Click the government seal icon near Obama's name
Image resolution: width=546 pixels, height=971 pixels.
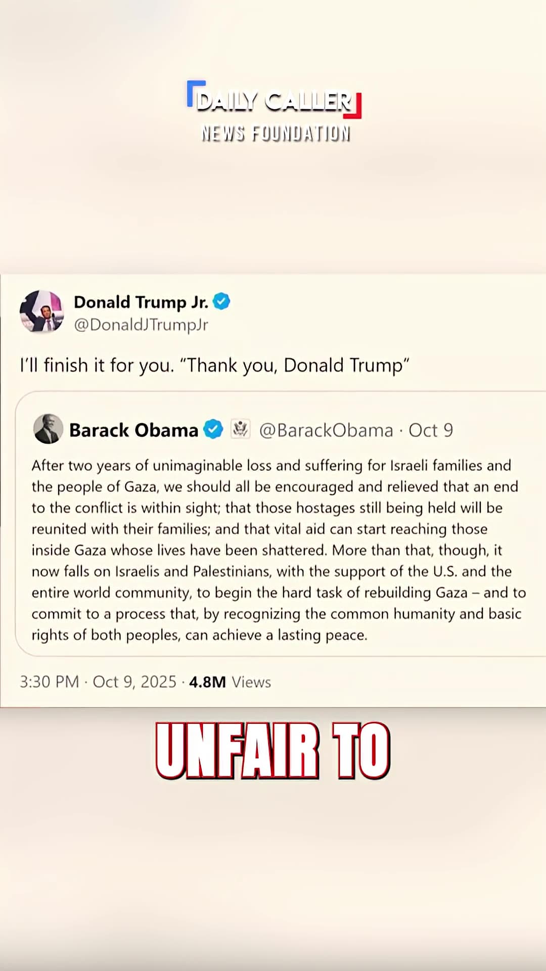point(240,429)
